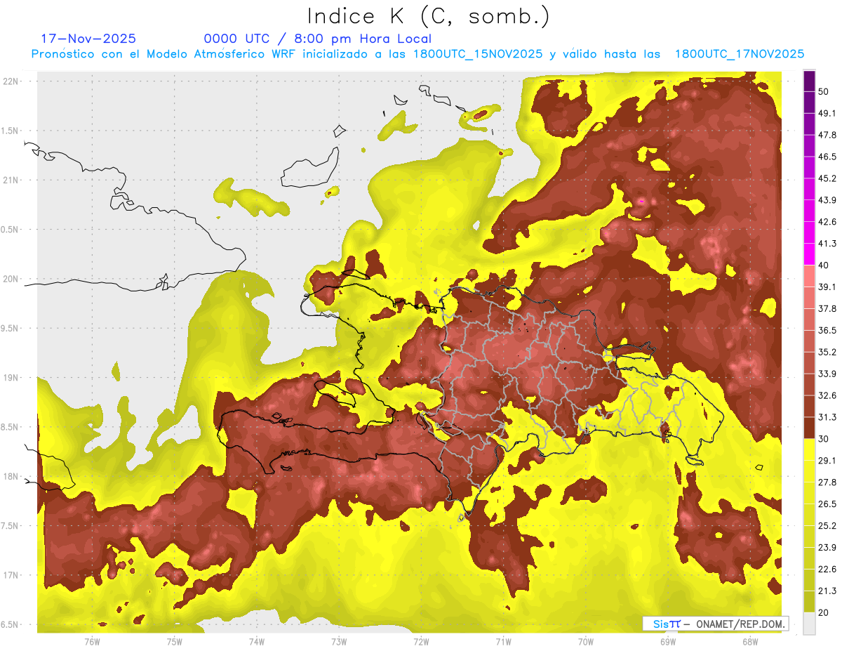The image size is (842, 651).
Task: Click the 20N latitude label
Action: click(12, 279)
